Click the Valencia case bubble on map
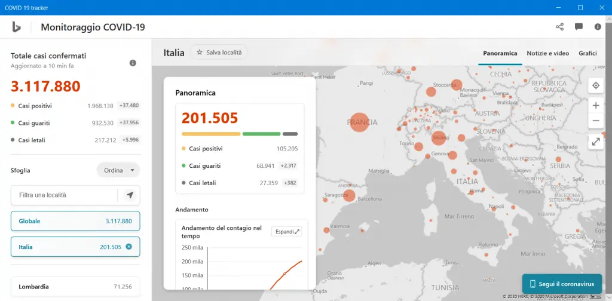The image size is (612, 301). (x=326, y=230)
